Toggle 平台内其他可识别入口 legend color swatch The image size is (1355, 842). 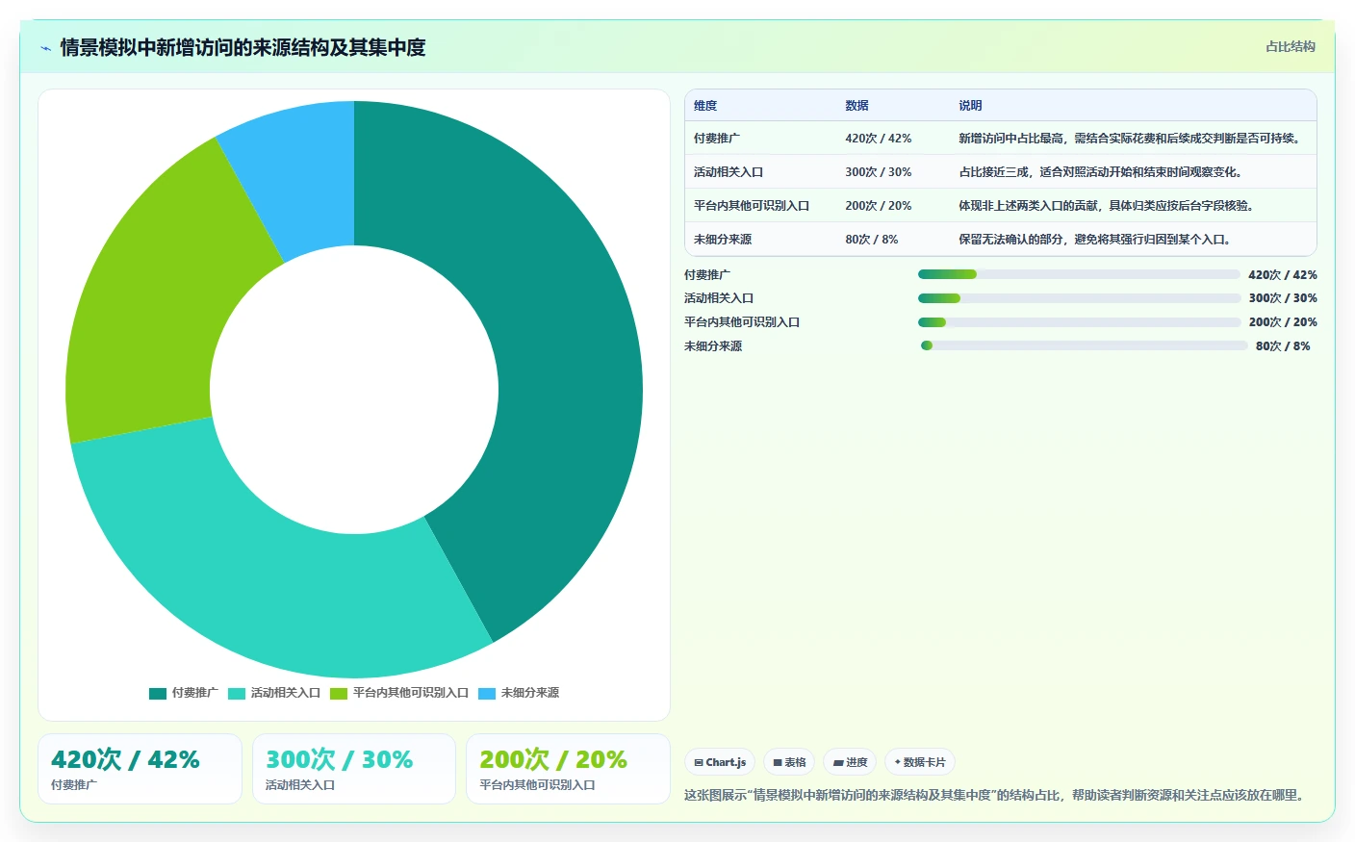339,693
